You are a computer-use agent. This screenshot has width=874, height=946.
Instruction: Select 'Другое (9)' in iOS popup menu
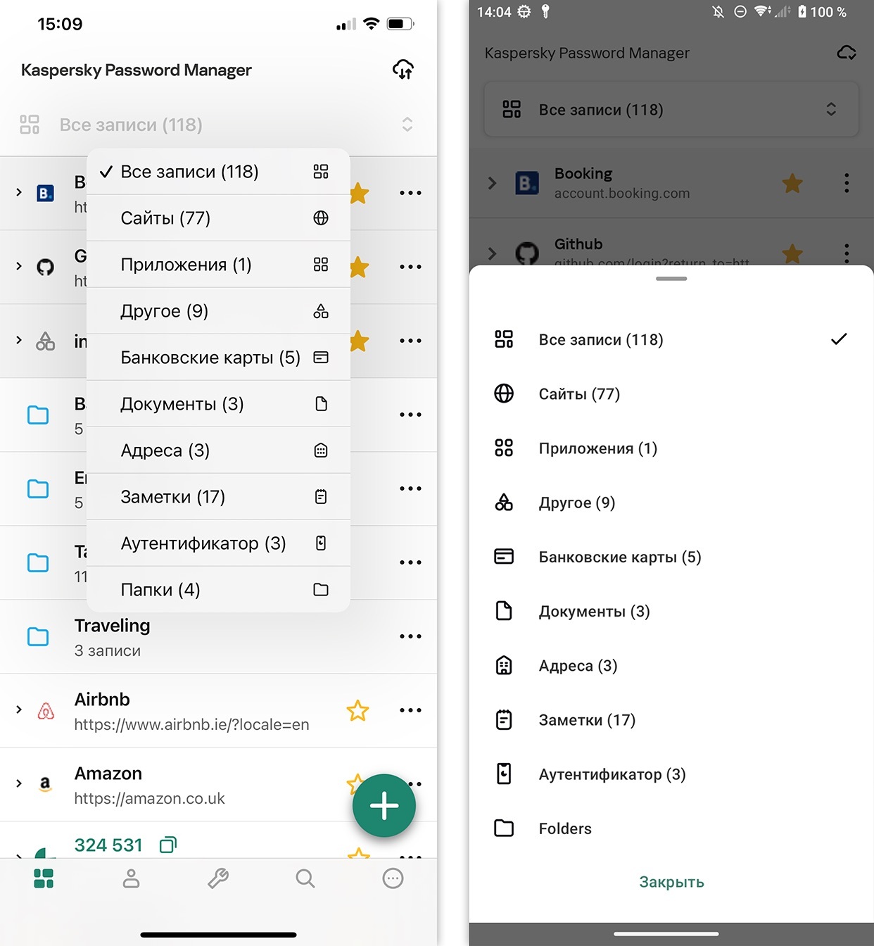coord(218,311)
